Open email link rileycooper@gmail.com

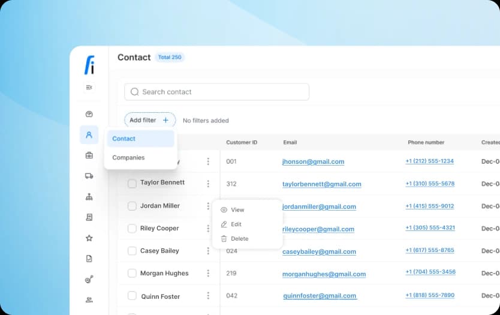(x=318, y=229)
